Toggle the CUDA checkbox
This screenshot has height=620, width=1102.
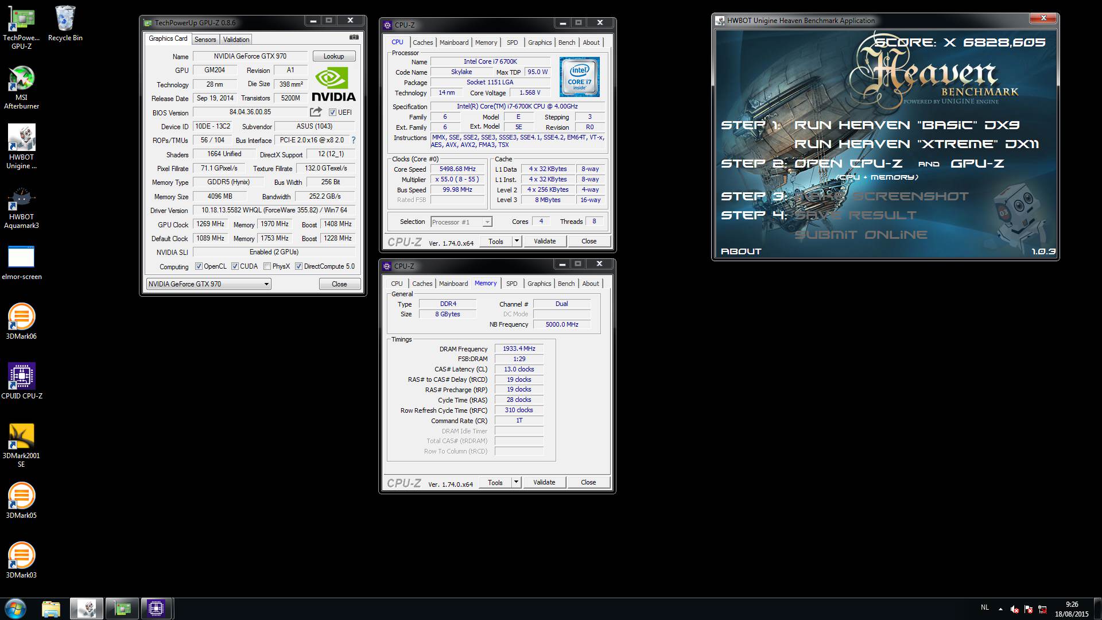[x=235, y=266]
